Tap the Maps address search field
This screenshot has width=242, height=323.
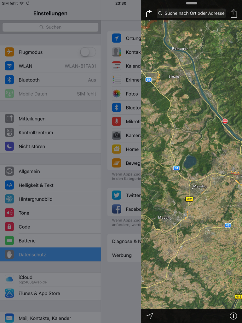(x=191, y=13)
